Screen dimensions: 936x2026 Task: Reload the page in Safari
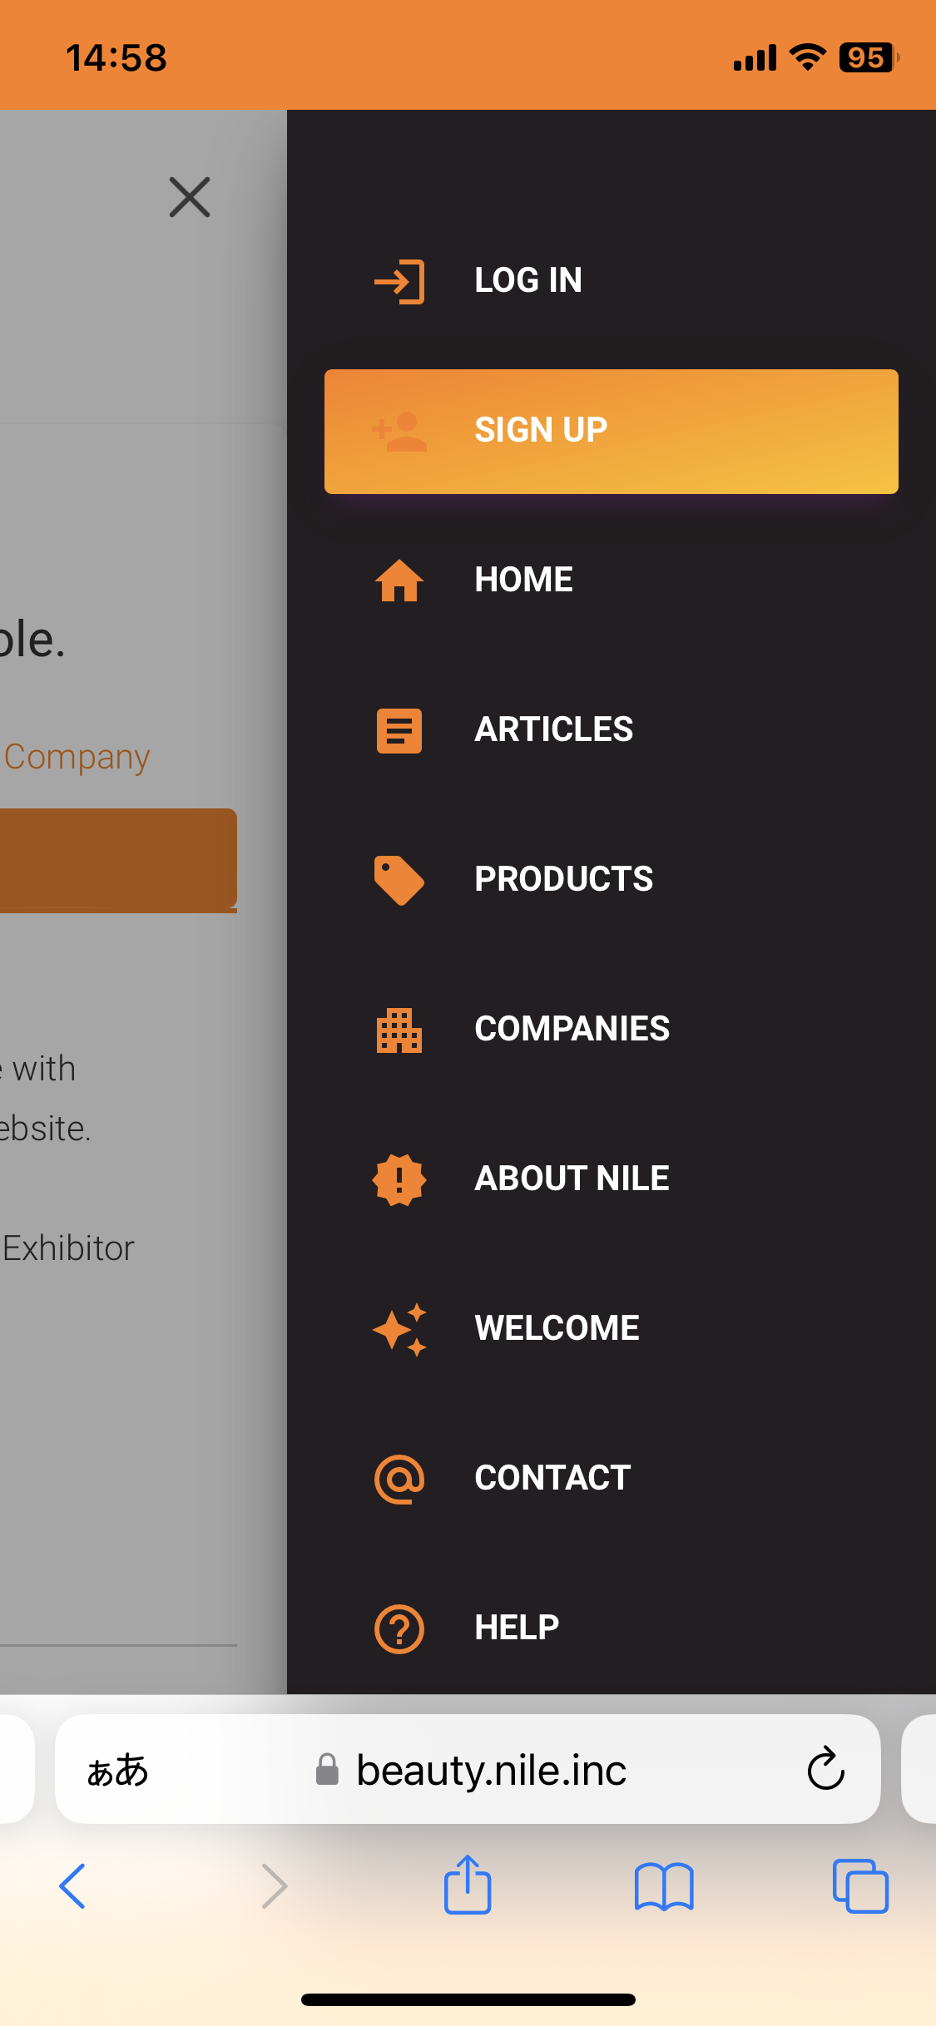click(825, 1769)
